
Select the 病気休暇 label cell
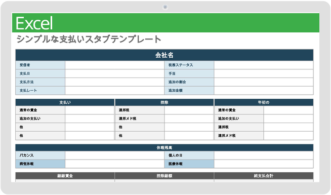(x=40, y=164)
